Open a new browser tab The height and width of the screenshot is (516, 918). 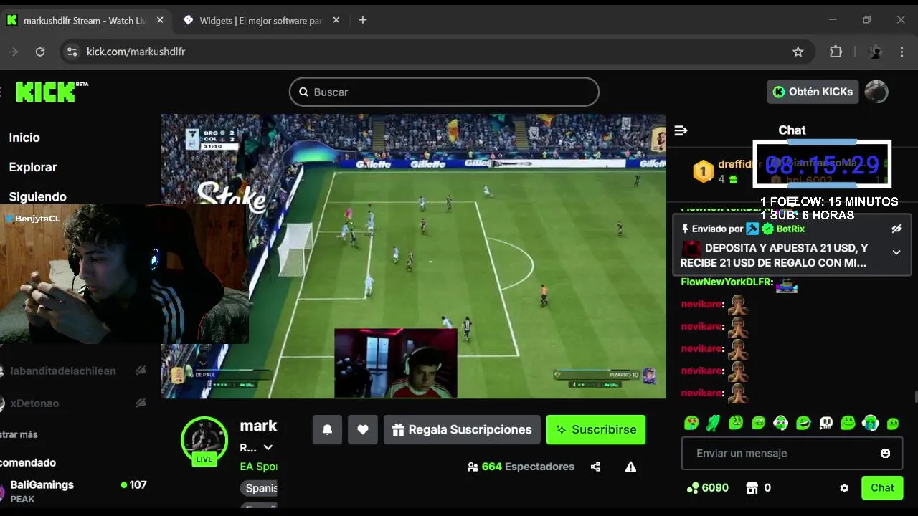click(362, 20)
